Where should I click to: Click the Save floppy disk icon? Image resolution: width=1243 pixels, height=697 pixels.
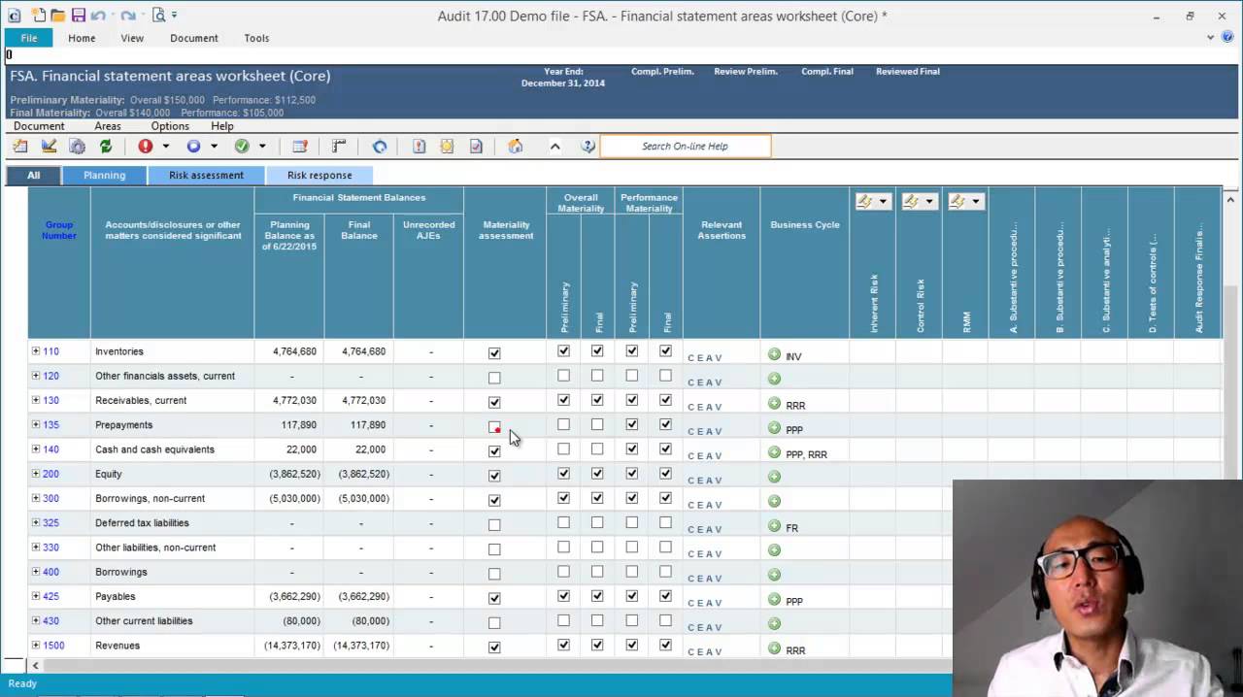click(x=79, y=16)
